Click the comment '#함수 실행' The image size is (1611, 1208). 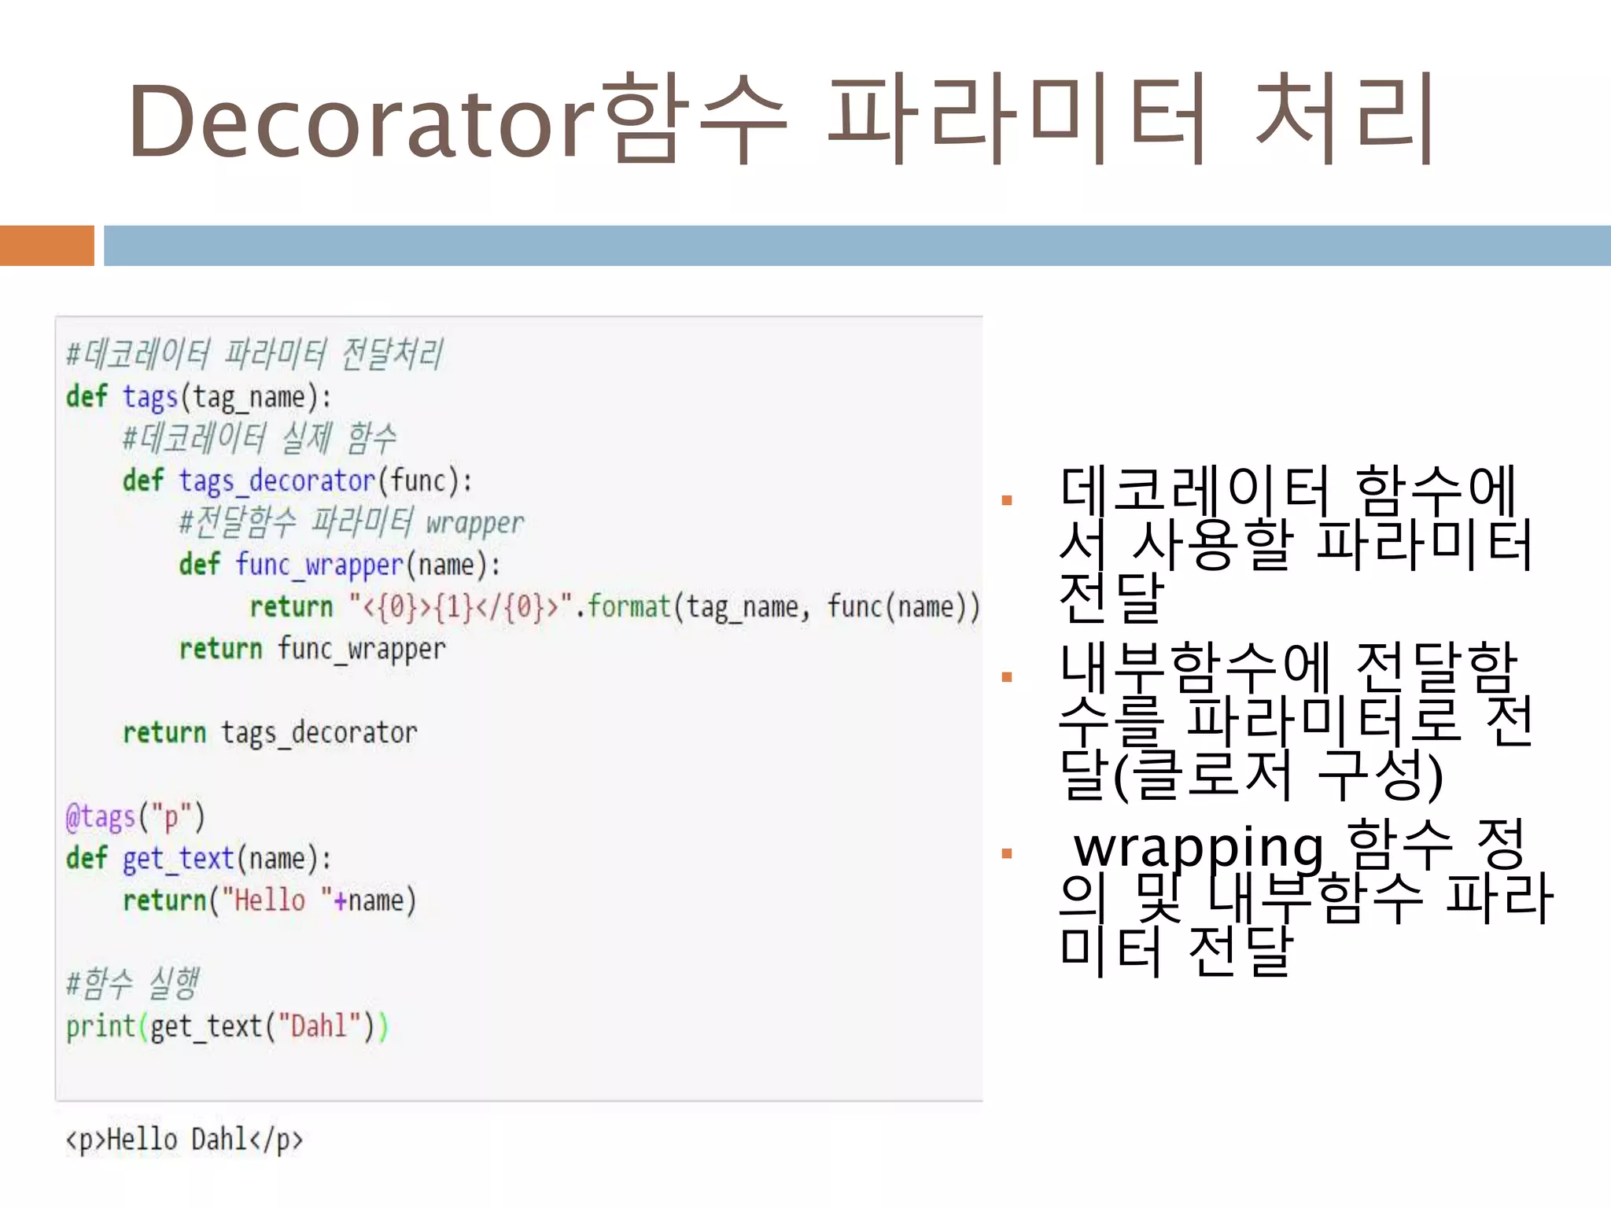click(x=132, y=984)
